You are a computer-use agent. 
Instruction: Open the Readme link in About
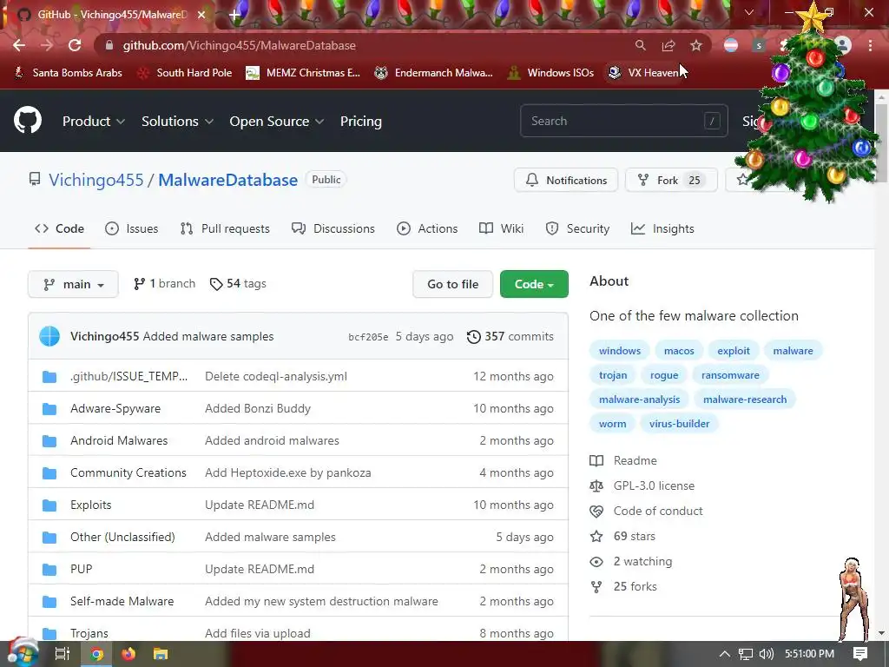coord(623,460)
